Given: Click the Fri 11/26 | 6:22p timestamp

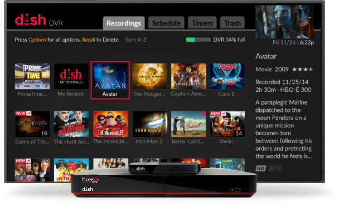Looking at the screenshot, I should pyautogui.click(x=293, y=42).
